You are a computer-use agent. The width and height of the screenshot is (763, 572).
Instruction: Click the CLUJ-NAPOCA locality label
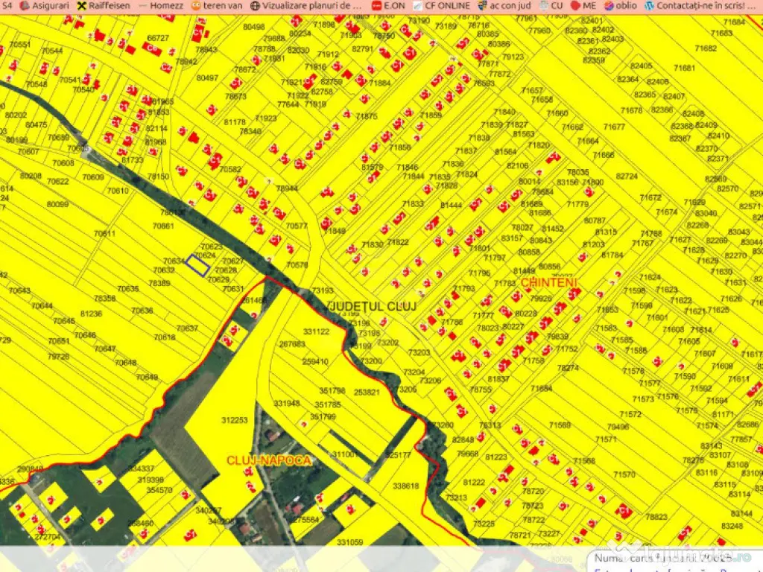(268, 461)
